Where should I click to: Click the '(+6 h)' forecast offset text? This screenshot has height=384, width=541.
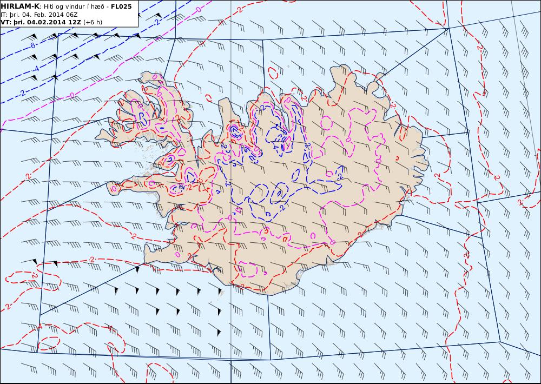click(x=93, y=22)
